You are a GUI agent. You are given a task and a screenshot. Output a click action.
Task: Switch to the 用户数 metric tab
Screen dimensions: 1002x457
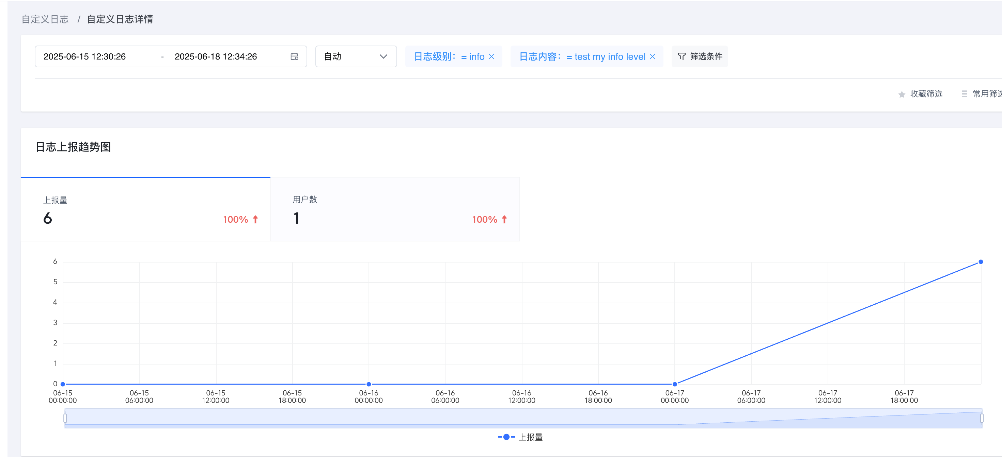[x=395, y=209]
